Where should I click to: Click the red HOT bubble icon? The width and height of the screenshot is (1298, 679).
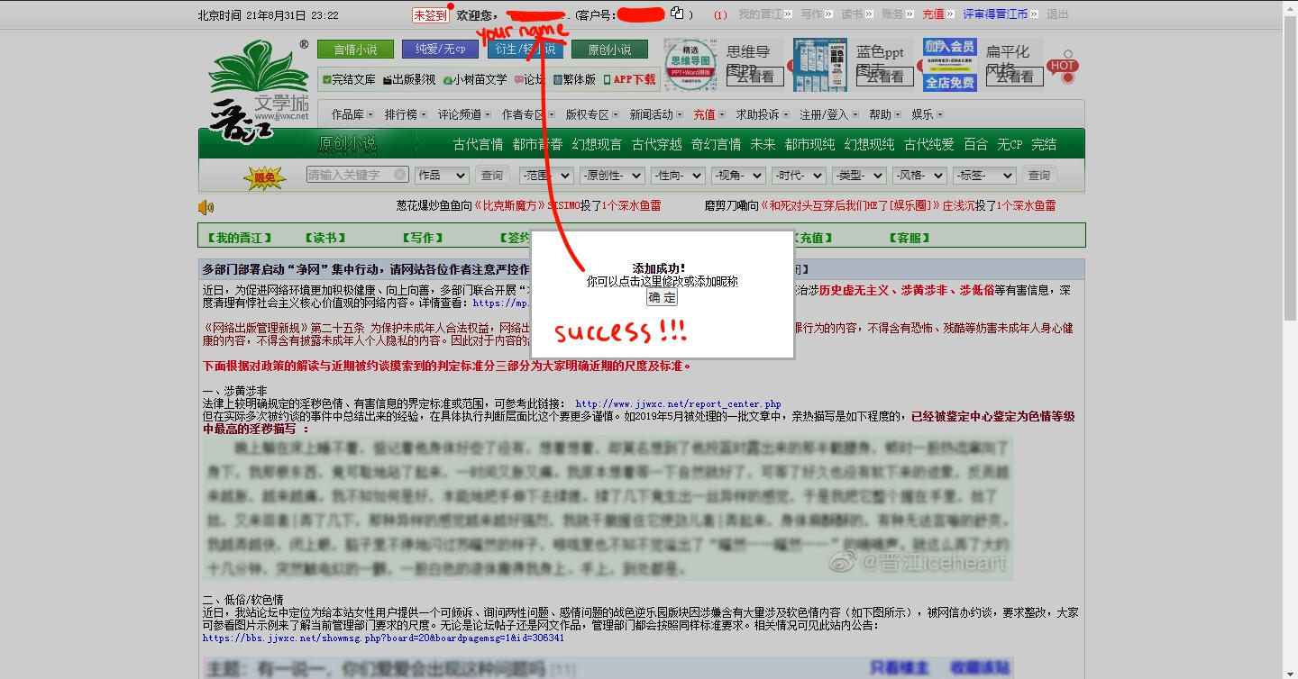1063,66
